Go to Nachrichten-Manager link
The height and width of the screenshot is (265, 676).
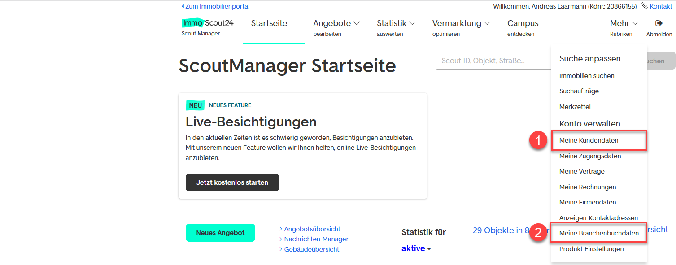point(316,239)
